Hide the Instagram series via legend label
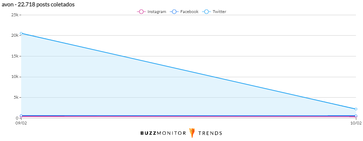The height and width of the screenshot is (141, 363). point(156,12)
